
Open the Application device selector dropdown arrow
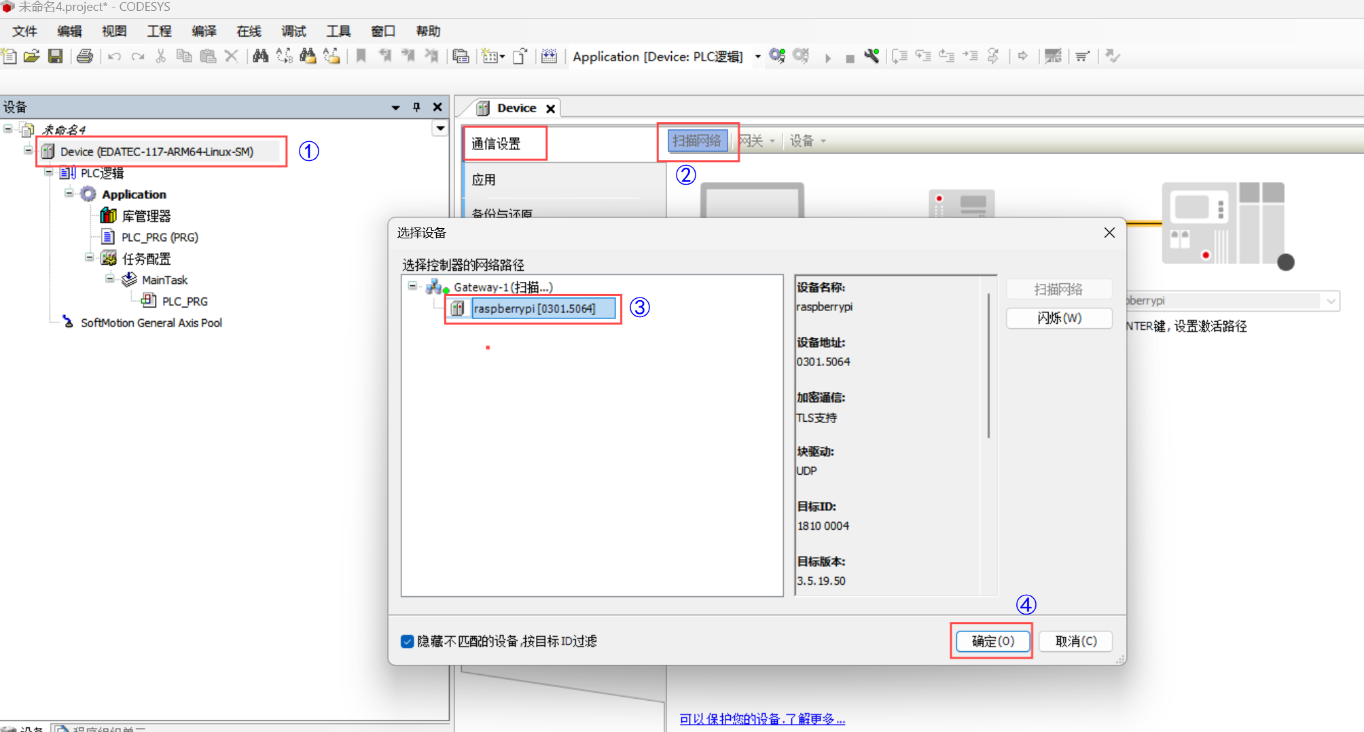coord(757,57)
